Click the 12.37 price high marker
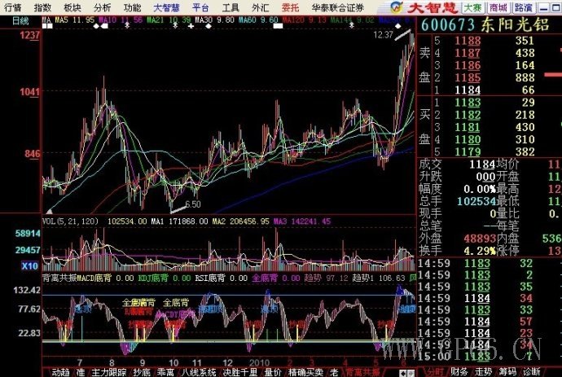The width and height of the screenshot is (562, 377). pos(383,35)
